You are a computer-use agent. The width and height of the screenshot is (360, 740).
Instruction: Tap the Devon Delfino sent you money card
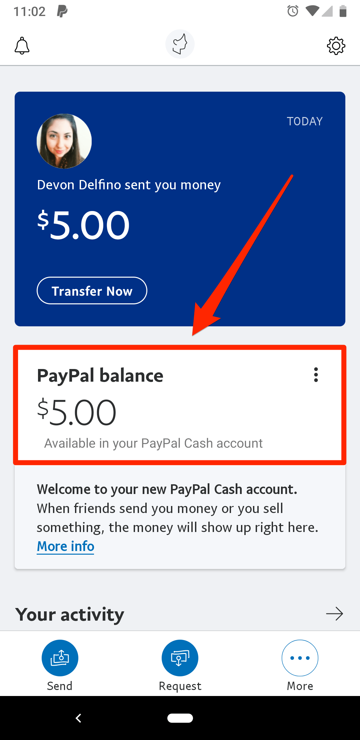tap(180, 209)
